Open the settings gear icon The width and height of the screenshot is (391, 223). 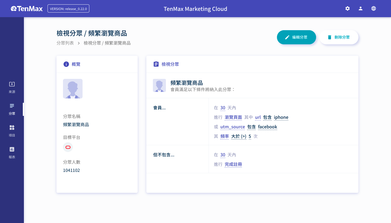pyautogui.click(x=348, y=8)
